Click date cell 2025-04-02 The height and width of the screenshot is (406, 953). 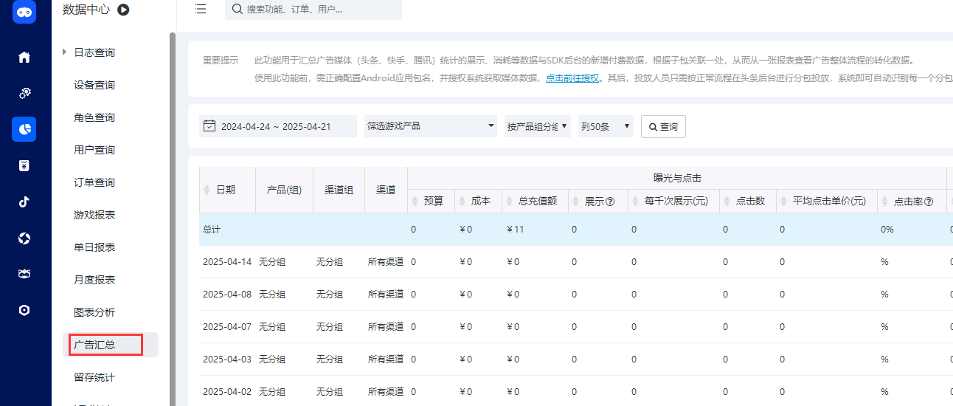pos(227,392)
